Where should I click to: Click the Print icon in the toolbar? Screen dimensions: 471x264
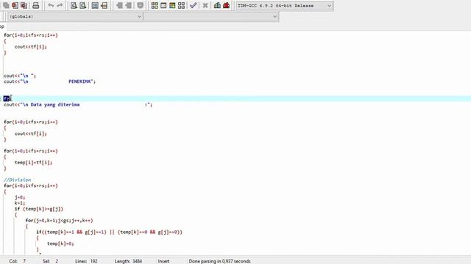tap(36, 5)
